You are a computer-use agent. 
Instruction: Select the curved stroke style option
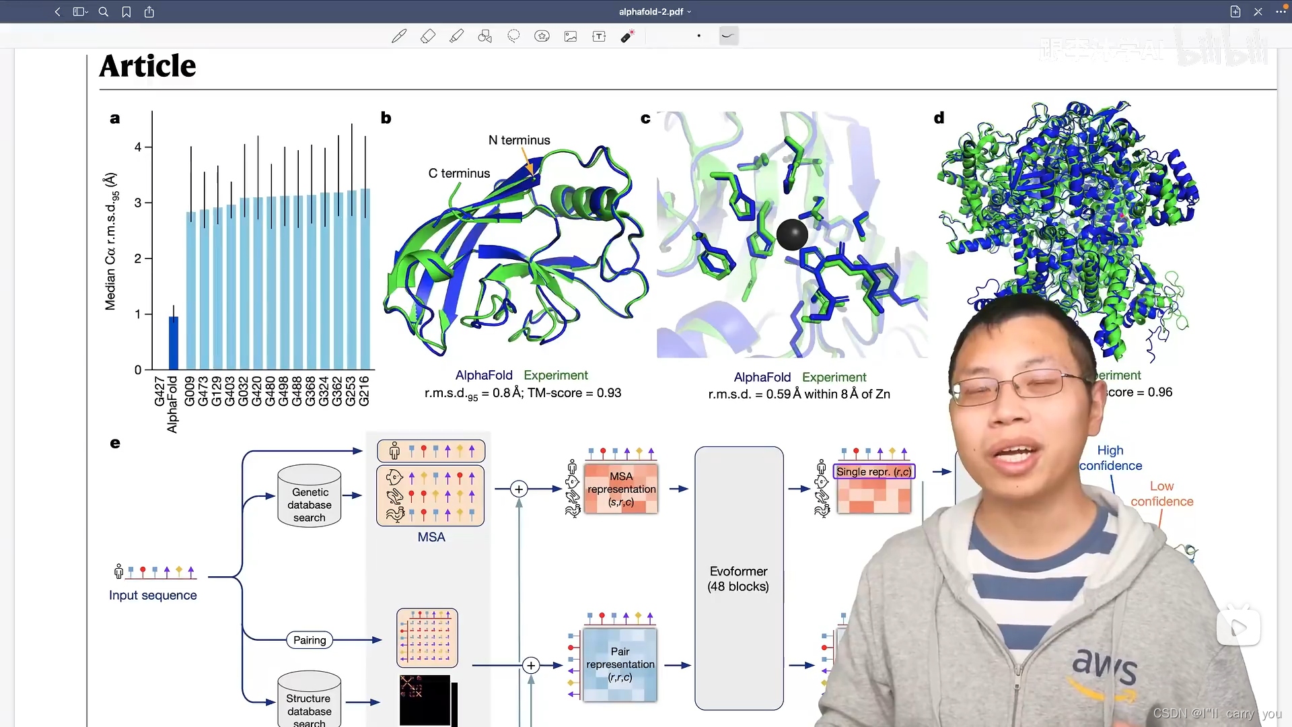click(x=728, y=36)
